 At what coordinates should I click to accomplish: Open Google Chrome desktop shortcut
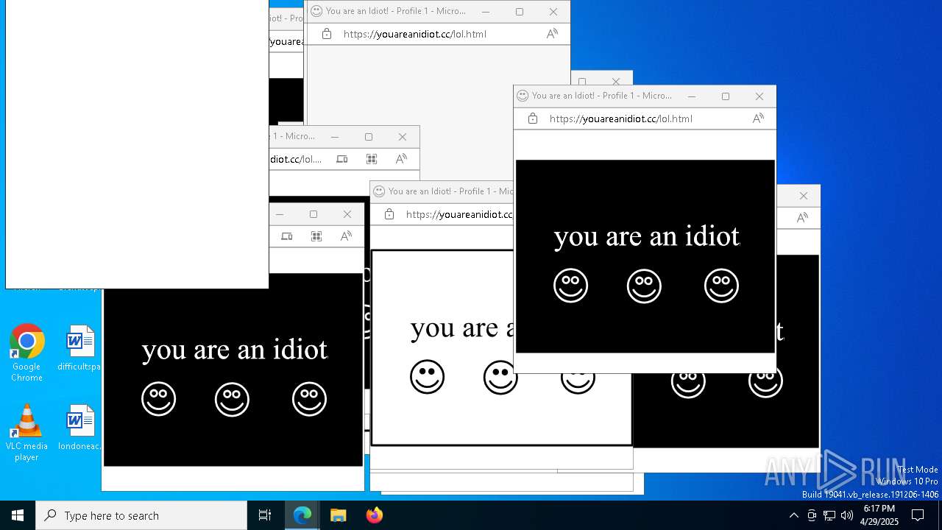[26, 353]
